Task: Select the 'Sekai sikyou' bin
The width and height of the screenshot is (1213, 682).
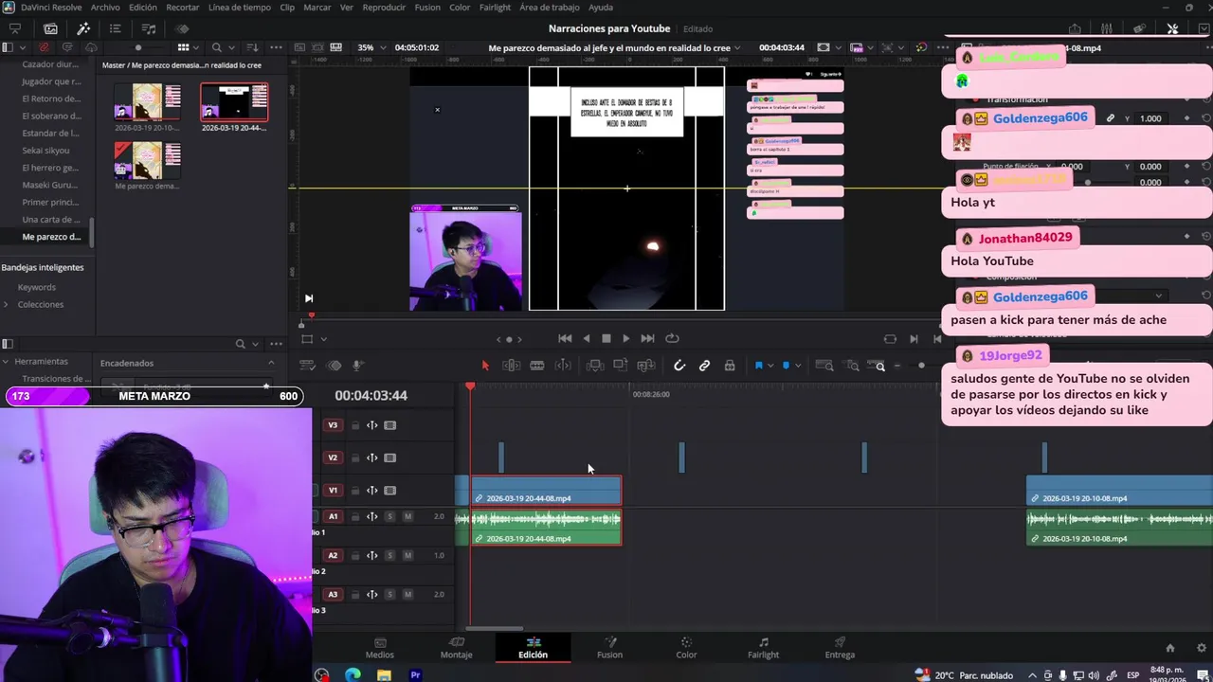Action: coord(45,151)
